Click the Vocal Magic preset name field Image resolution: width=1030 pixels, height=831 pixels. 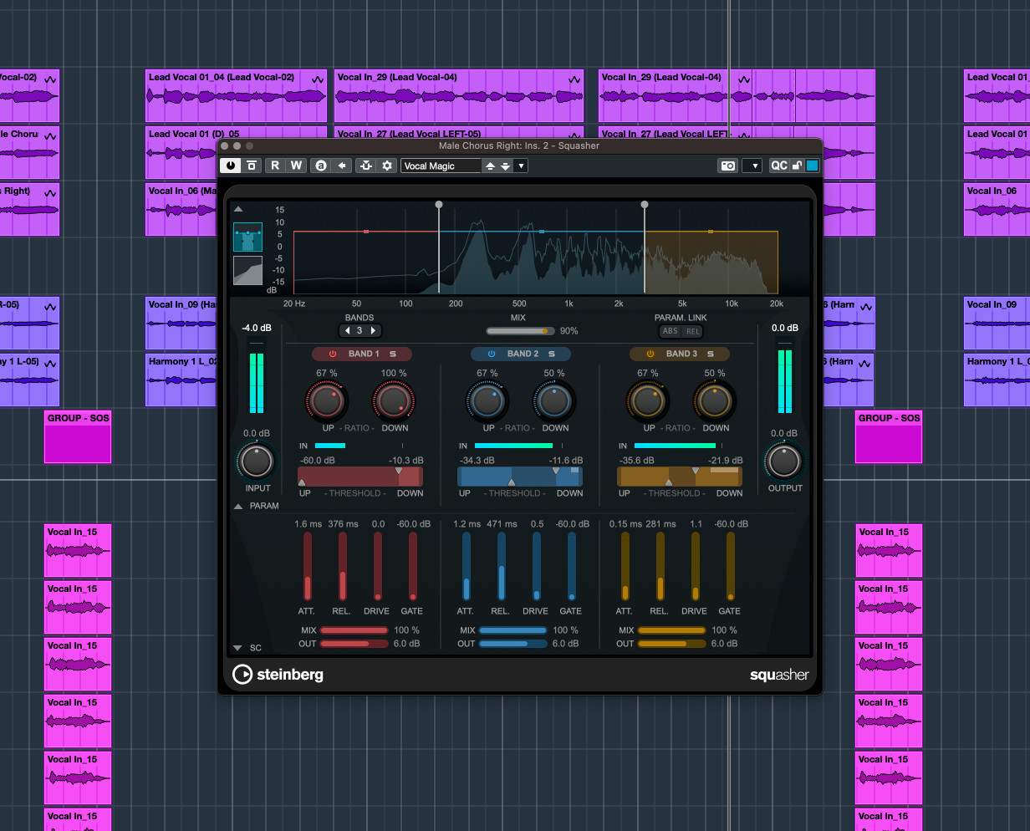coord(441,166)
